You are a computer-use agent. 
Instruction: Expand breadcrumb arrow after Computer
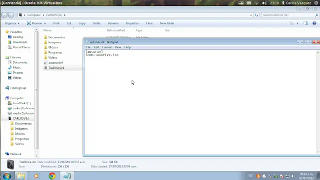tap(43, 15)
